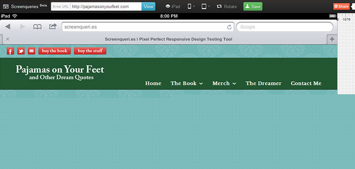Toggle the iPad frame eye option
This screenshot has width=355, height=169.
click(x=173, y=6)
